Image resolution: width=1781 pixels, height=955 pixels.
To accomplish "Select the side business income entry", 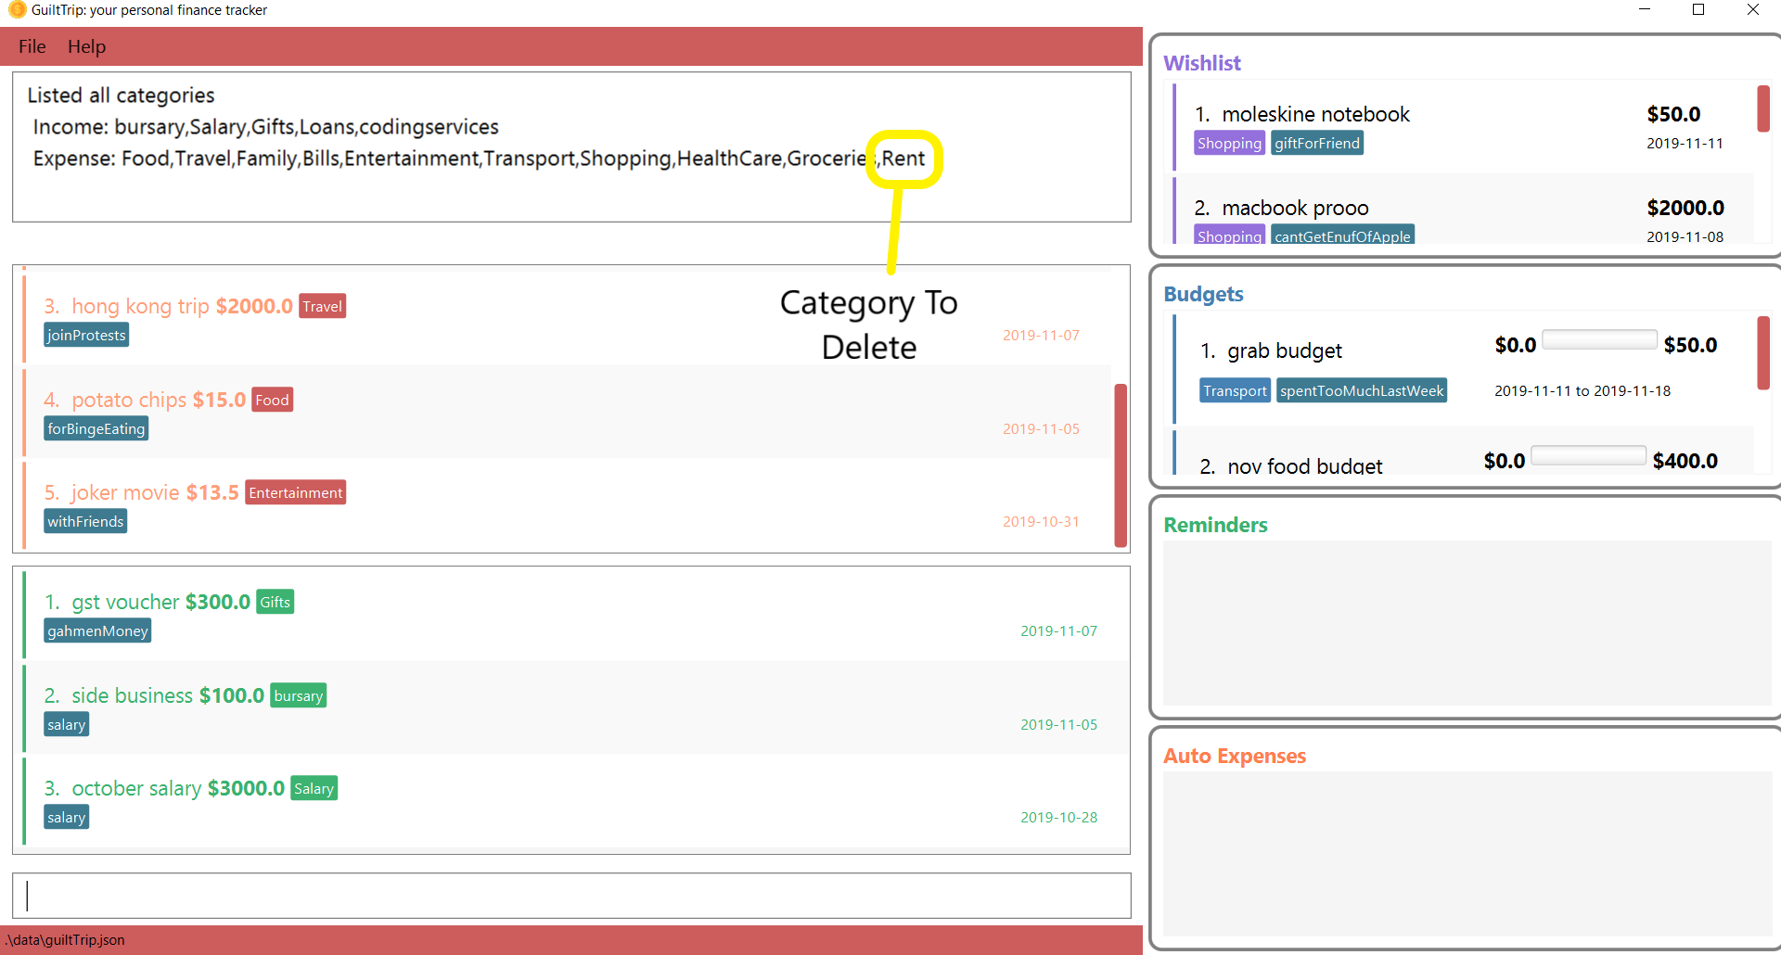I will [576, 707].
